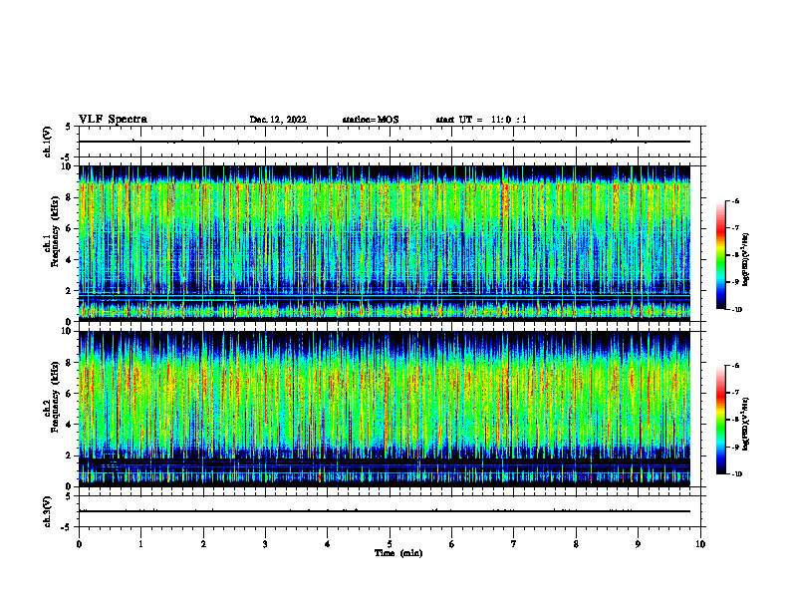This screenshot has height=610, width=789.
Task: Click the time axis tick label "7"
Action: [x=514, y=544]
